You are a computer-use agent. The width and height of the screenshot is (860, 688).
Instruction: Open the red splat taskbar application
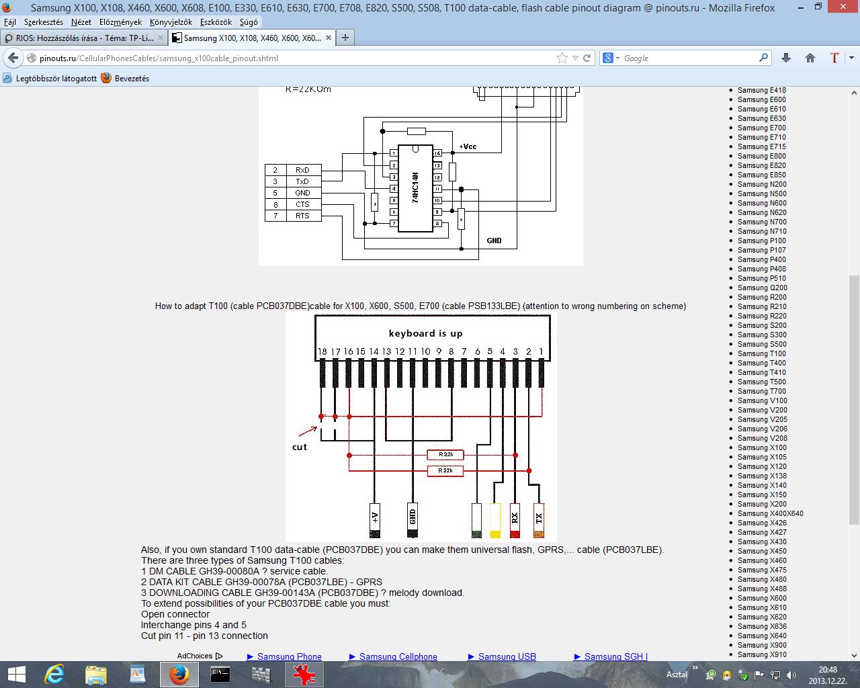point(304,674)
